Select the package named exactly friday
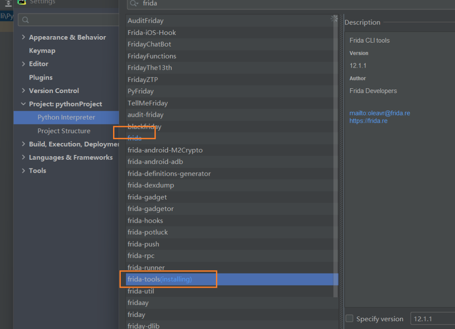This screenshot has height=329, width=455. pyautogui.click(x=232, y=314)
